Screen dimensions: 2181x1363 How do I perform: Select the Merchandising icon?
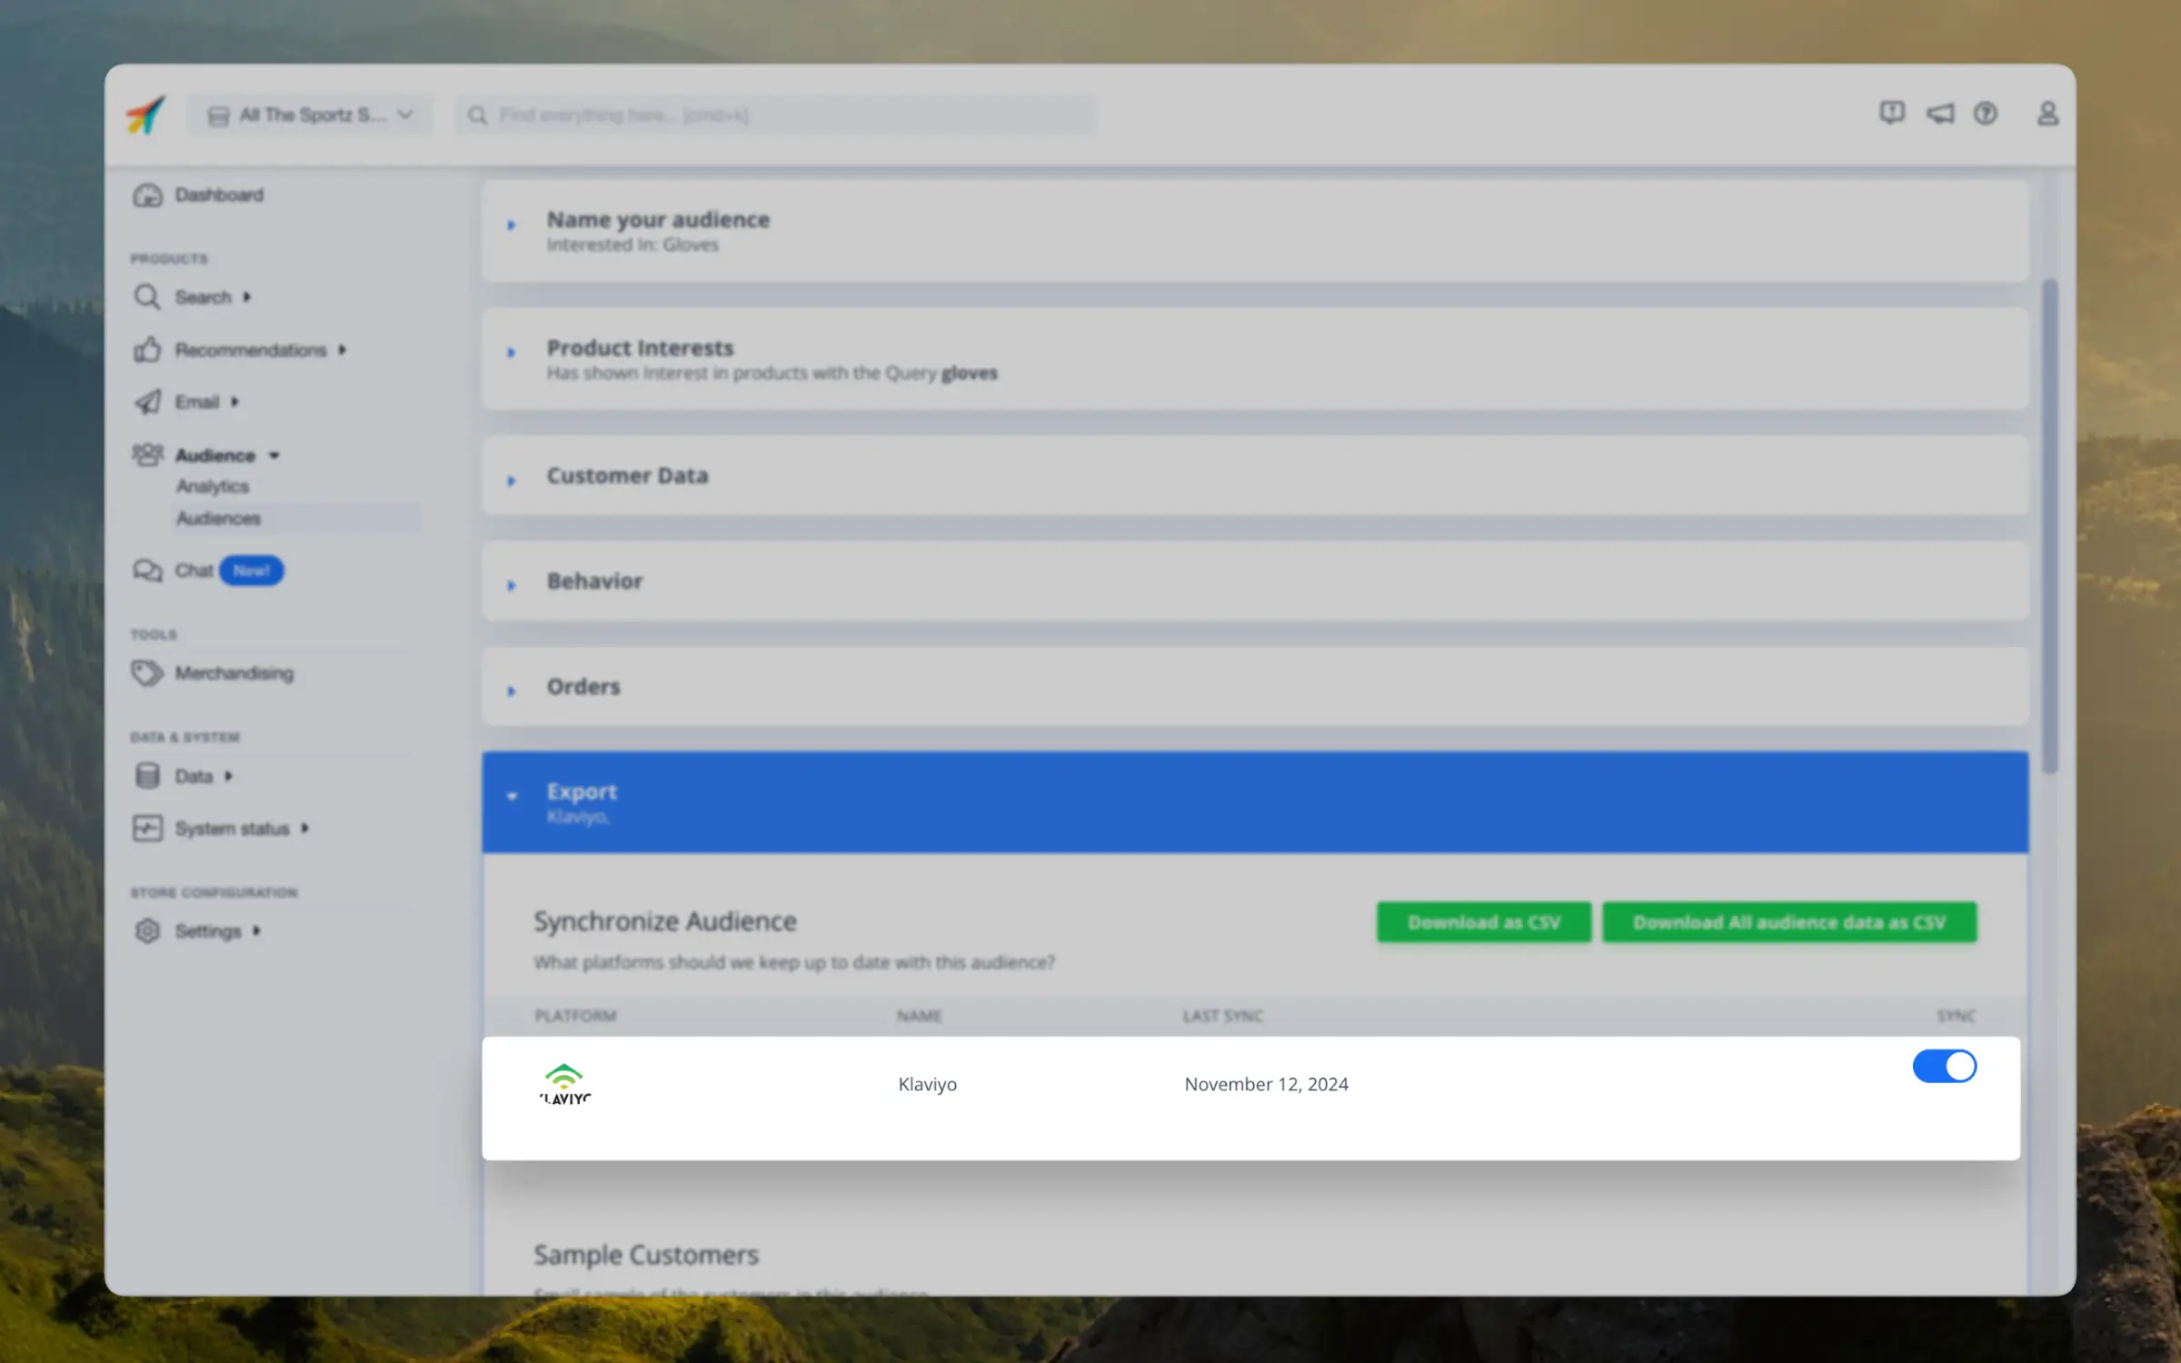click(x=149, y=672)
